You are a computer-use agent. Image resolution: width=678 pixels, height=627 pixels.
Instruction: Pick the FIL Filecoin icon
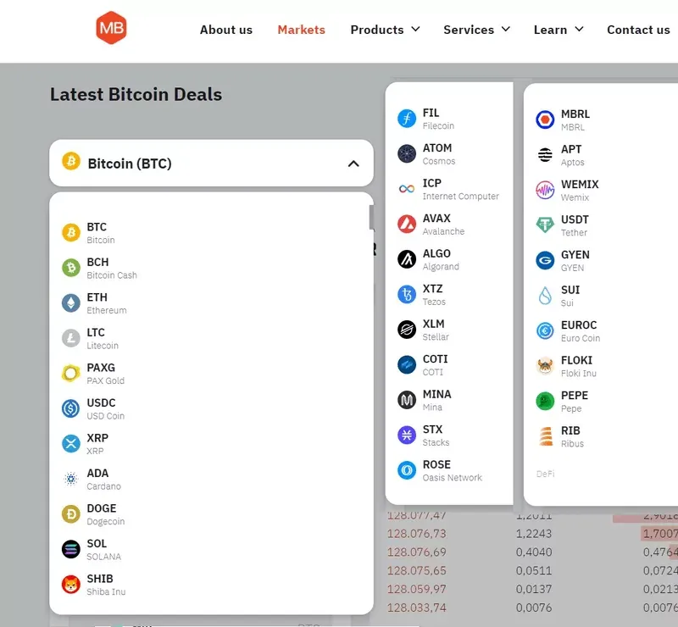pos(407,119)
